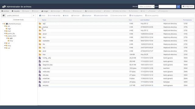
Task: Create a new folder with Carpeta
Action: (16, 11)
